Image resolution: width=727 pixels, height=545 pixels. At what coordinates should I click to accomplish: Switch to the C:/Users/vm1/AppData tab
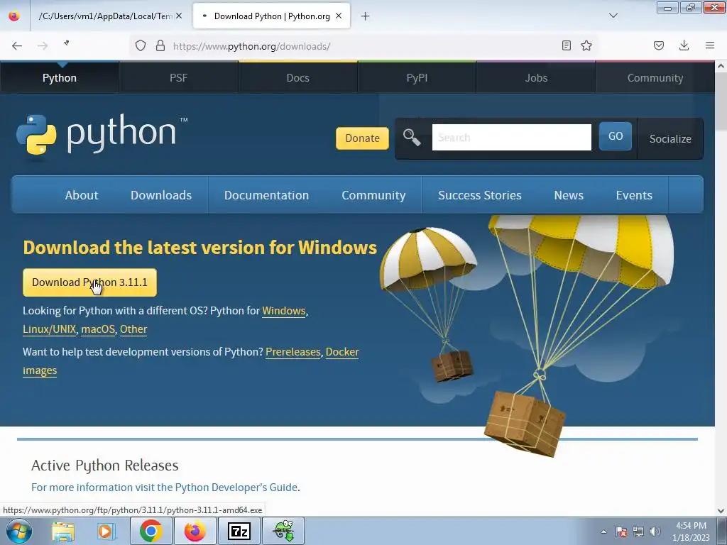[x=109, y=16]
